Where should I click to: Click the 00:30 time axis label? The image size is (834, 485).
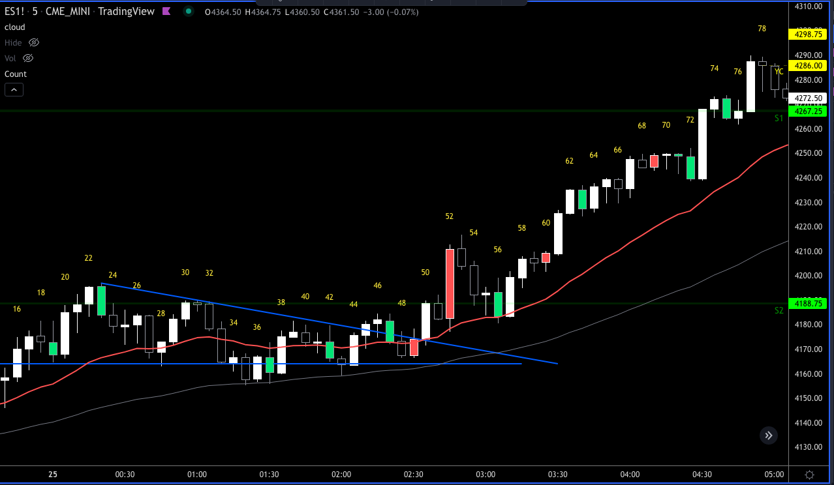point(125,475)
